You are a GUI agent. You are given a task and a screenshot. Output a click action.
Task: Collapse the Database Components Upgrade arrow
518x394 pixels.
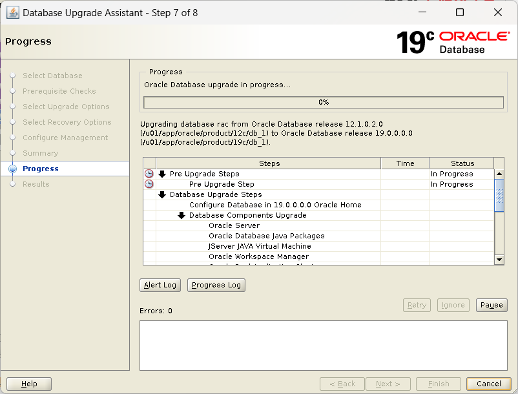(181, 215)
